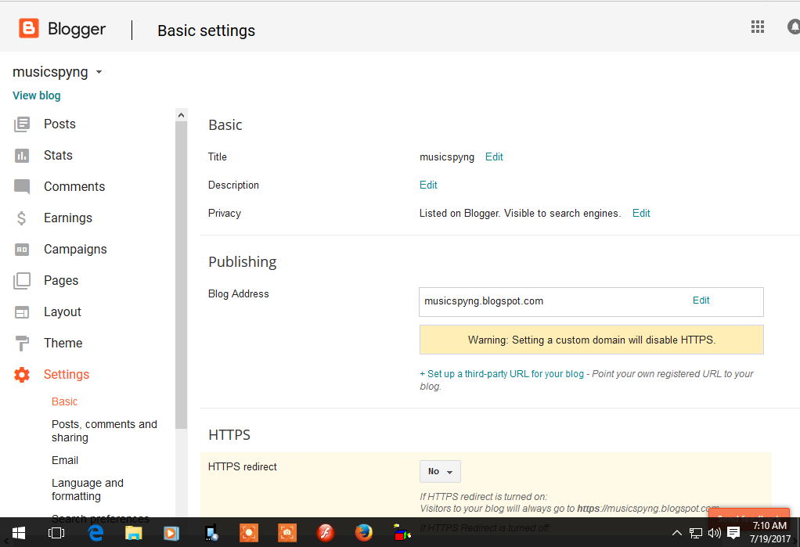Show hidden tray icons chevron
The width and height of the screenshot is (800, 547).
tap(676, 533)
